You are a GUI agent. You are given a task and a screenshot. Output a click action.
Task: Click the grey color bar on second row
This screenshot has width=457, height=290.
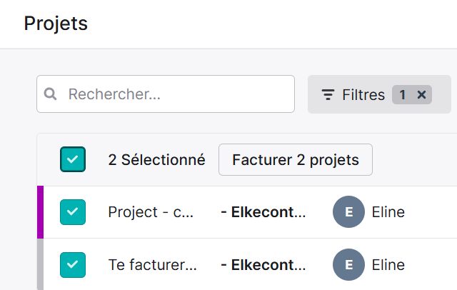(x=40, y=264)
